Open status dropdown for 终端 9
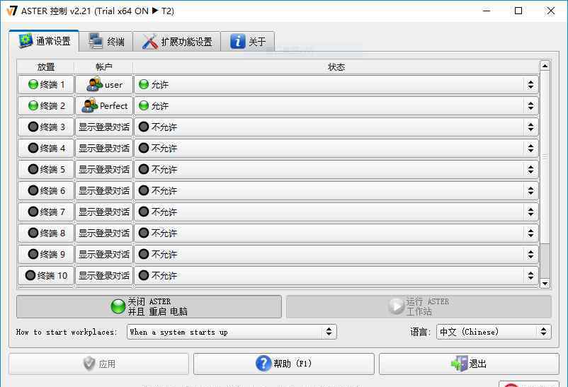Screen dimensions: 568x387 click(336, 254)
